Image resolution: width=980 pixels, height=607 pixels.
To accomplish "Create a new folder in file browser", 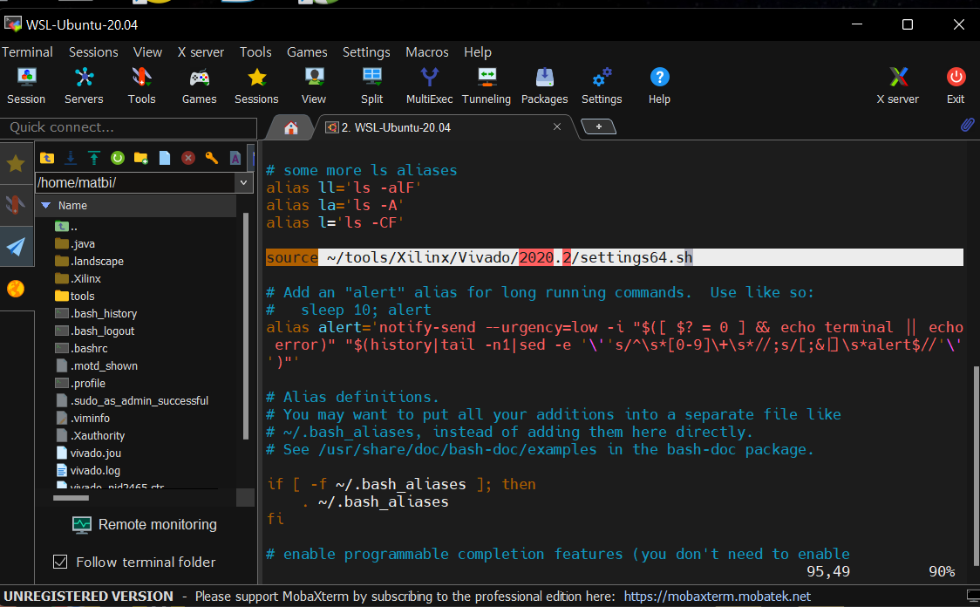I will point(141,158).
